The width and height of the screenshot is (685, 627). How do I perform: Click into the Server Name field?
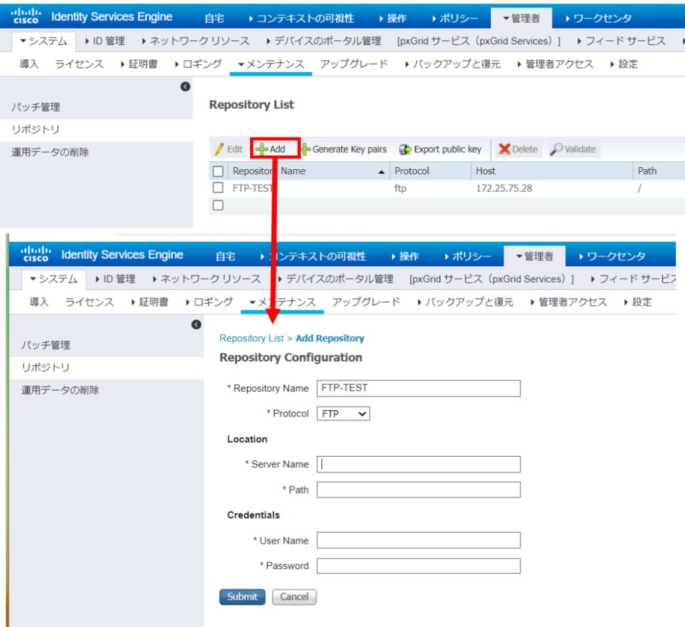pyautogui.click(x=418, y=464)
